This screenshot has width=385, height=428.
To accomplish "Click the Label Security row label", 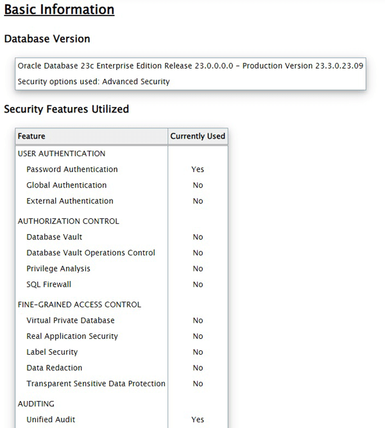I will (x=52, y=352).
